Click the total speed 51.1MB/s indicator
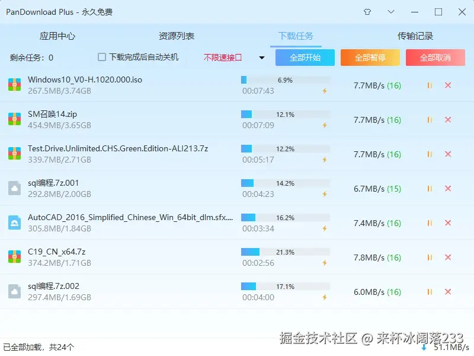 [x=446, y=347]
